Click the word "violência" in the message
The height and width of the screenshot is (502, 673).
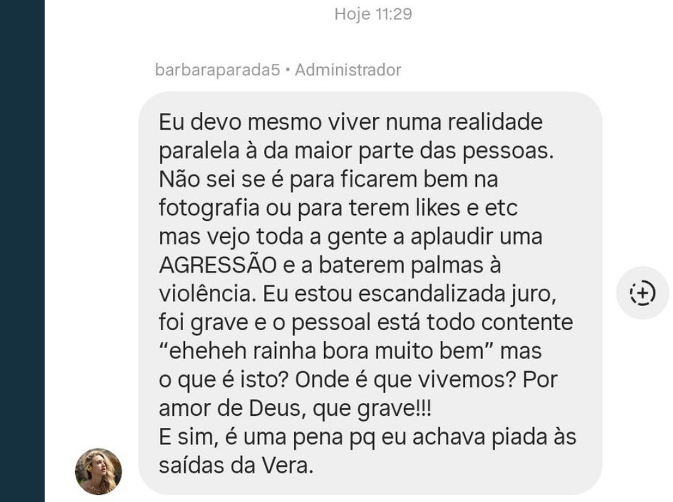[x=207, y=294]
